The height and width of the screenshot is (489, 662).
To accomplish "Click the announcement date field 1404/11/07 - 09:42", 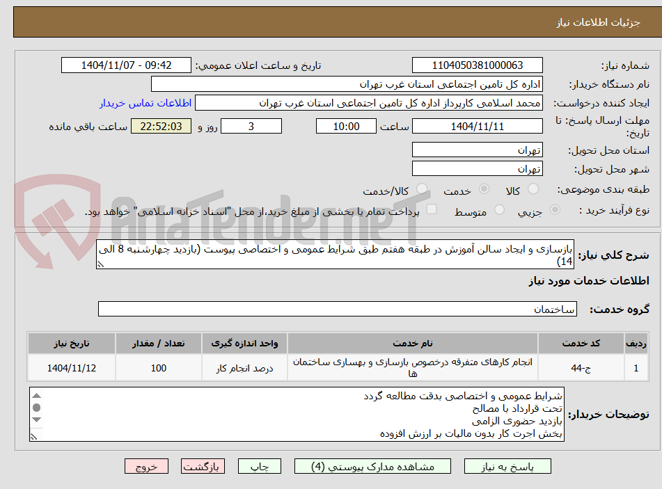I will [x=126, y=65].
